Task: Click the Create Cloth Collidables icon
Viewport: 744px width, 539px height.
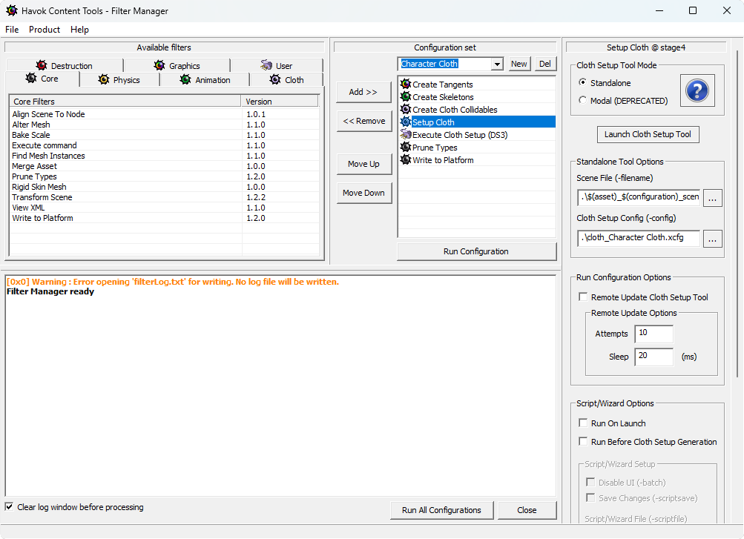Action: pos(405,109)
